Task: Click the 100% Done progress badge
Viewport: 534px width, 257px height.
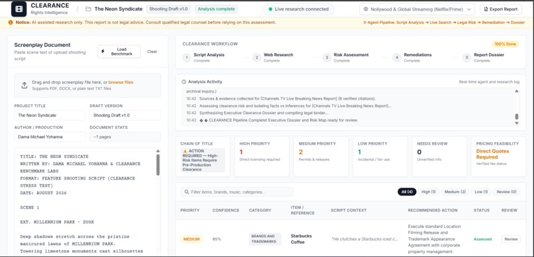Action: click(x=505, y=44)
